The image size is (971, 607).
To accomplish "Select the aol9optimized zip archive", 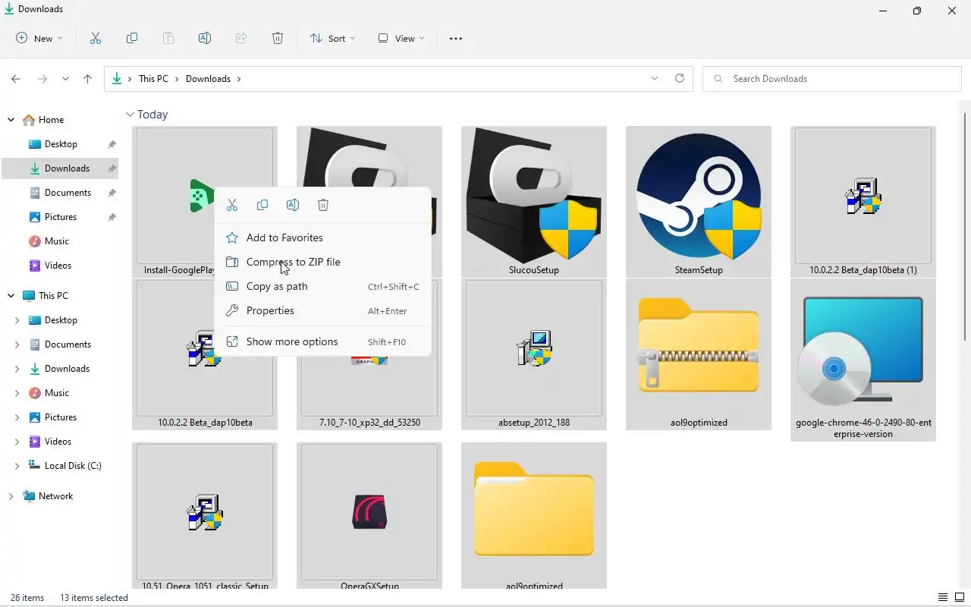I will [x=699, y=354].
